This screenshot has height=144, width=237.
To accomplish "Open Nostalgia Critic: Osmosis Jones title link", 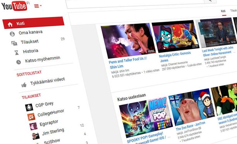I will point(175,56).
